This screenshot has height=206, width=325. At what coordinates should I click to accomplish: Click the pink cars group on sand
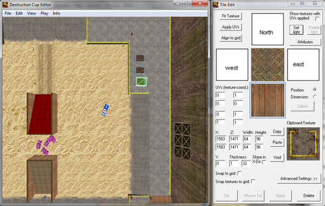(x=45, y=144)
